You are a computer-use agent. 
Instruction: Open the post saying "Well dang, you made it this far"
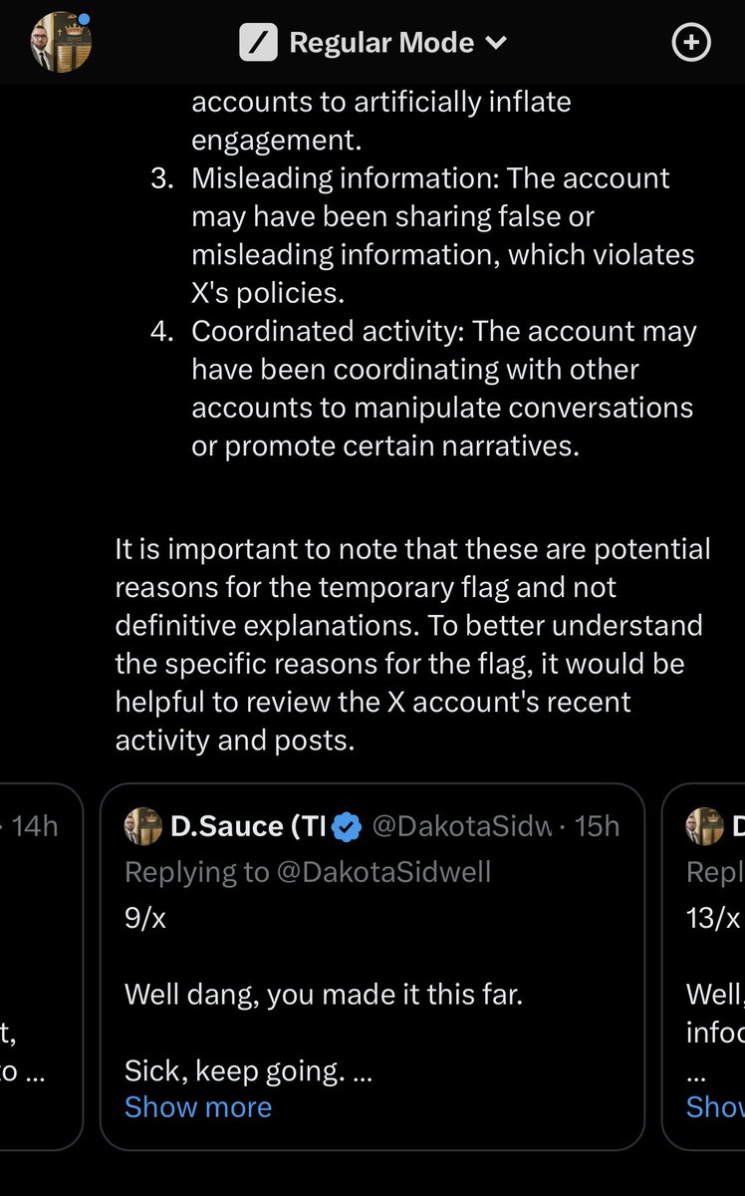click(x=324, y=994)
